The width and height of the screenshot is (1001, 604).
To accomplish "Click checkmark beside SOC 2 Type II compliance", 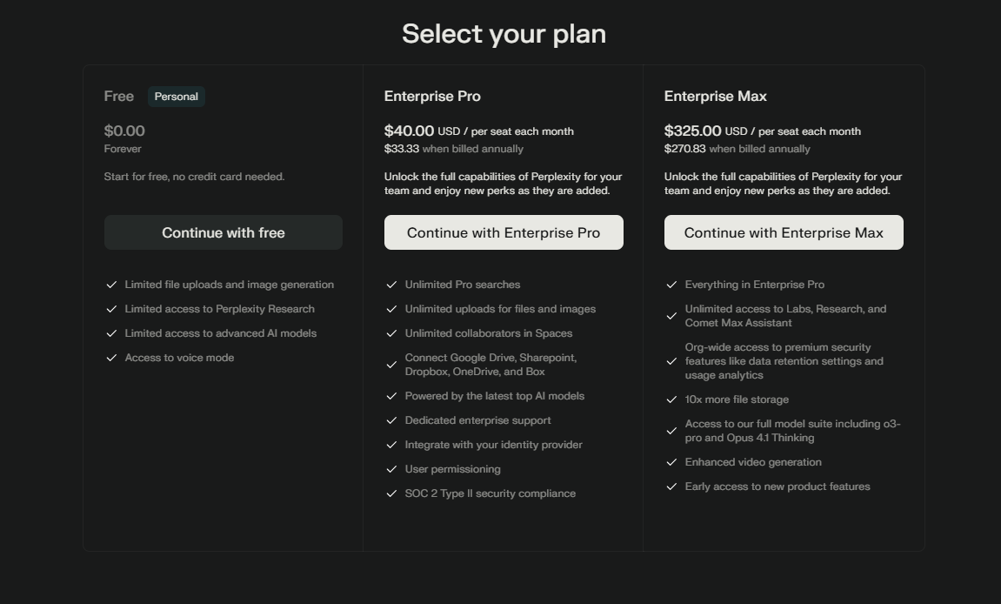I will 391,493.
